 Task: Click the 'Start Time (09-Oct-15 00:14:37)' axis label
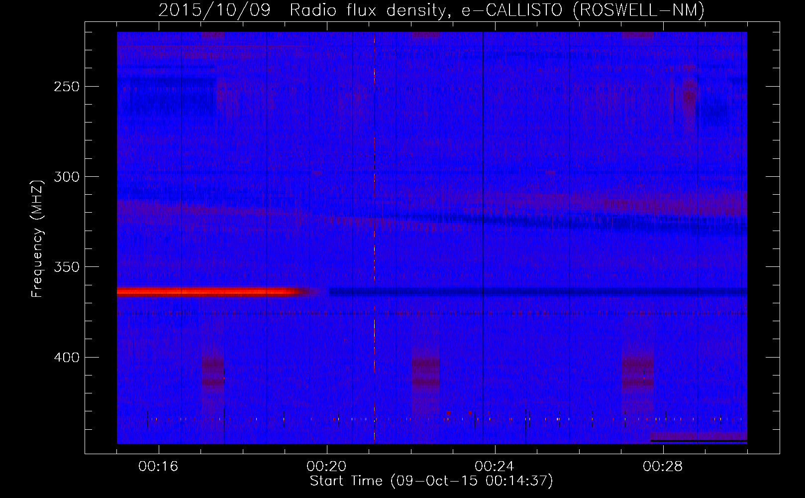(x=431, y=481)
